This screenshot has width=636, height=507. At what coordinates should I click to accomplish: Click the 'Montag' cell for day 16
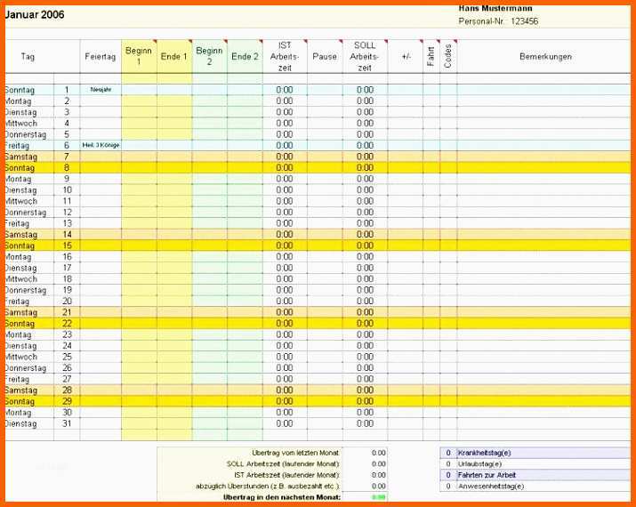click(x=29, y=257)
